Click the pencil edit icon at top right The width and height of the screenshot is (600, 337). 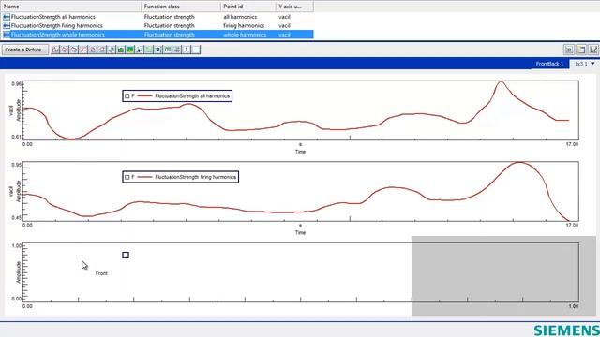coord(593,50)
